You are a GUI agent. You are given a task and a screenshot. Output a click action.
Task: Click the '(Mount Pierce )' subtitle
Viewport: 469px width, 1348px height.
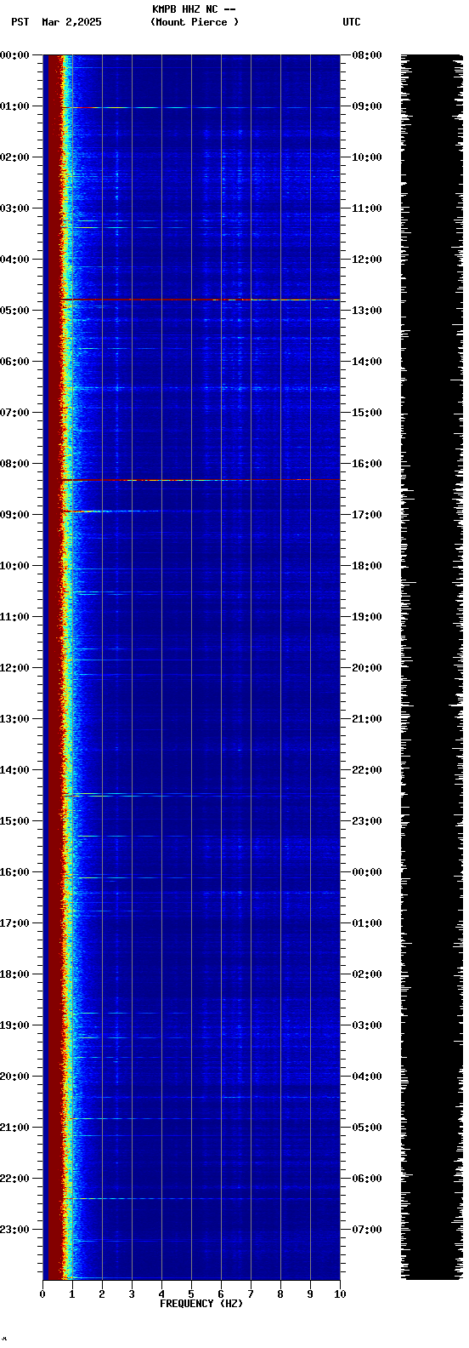(195, 22)
